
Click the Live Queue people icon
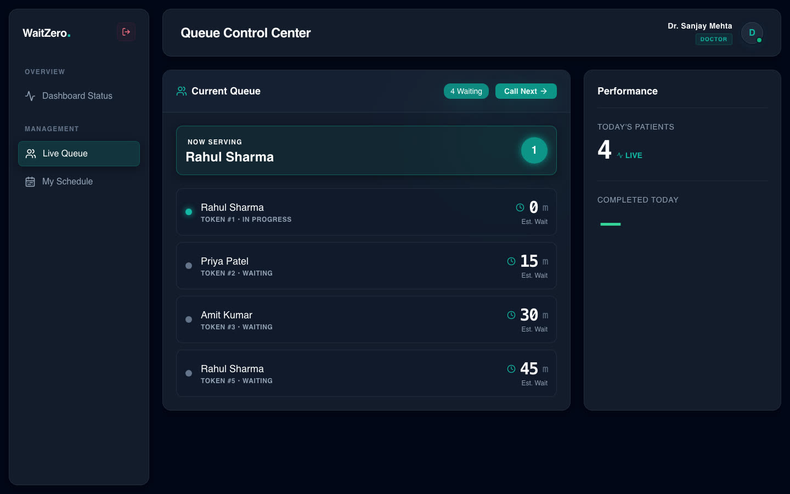click(x=31, y=154)
